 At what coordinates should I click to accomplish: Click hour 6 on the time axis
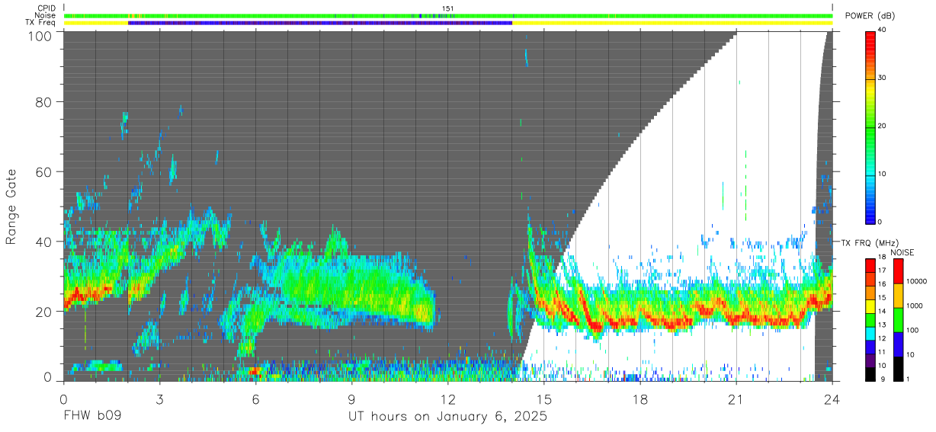(255, 399)
